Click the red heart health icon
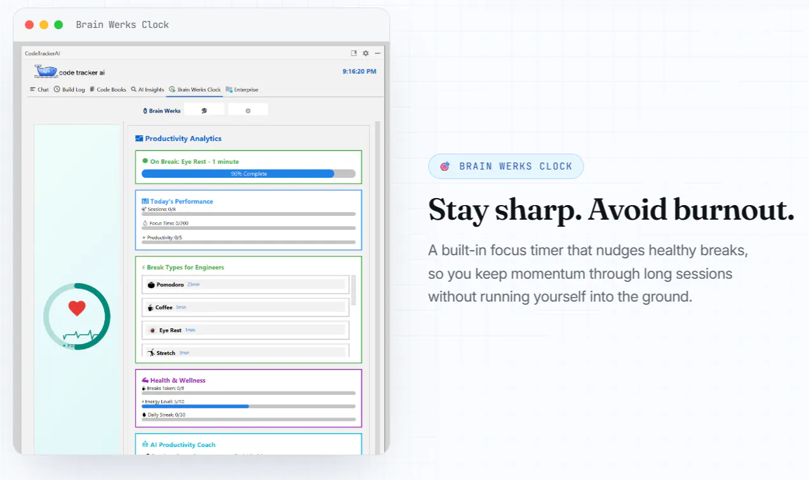 (77, 309)
